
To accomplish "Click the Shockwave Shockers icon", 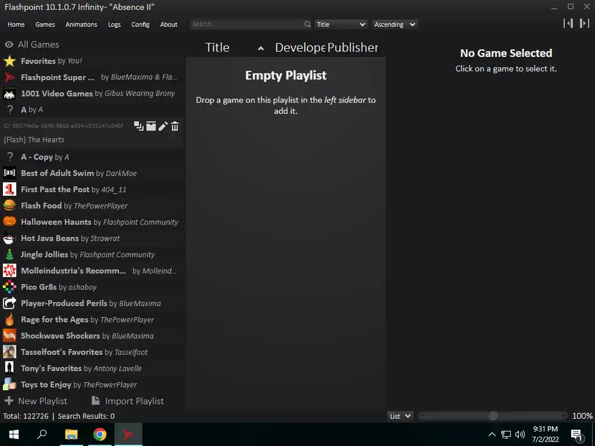I will (9, 336).
